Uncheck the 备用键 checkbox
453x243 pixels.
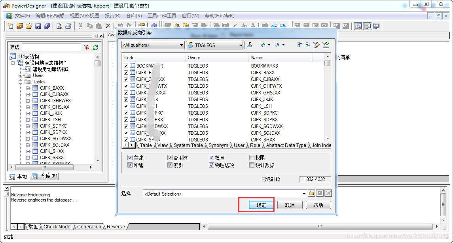coord(170,158)
